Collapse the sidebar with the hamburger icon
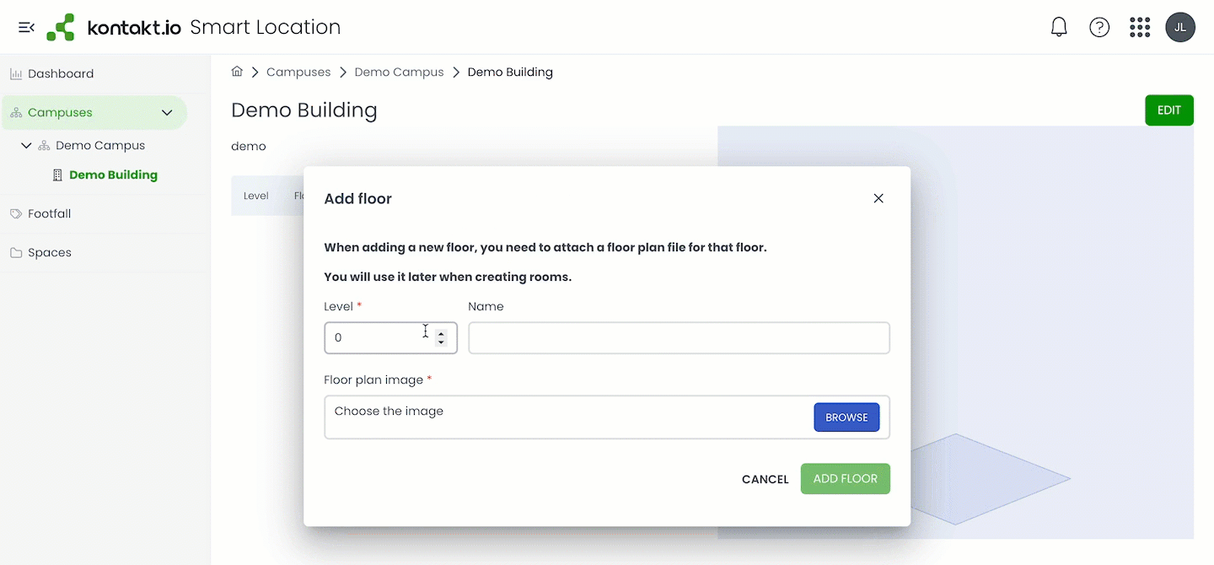Image resolution: width=1214 pixels, height=565 pixels. tap(26, 26)
